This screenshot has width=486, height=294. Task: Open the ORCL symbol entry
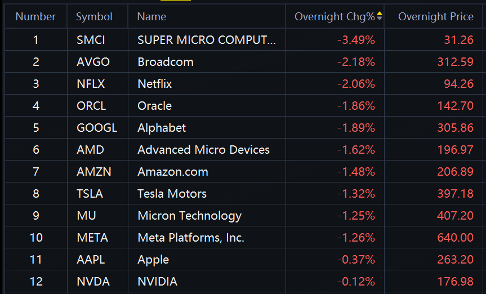91,106
